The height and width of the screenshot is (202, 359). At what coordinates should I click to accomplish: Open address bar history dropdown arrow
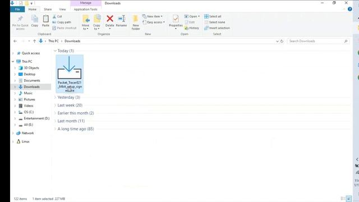click(x=277, y=41)
